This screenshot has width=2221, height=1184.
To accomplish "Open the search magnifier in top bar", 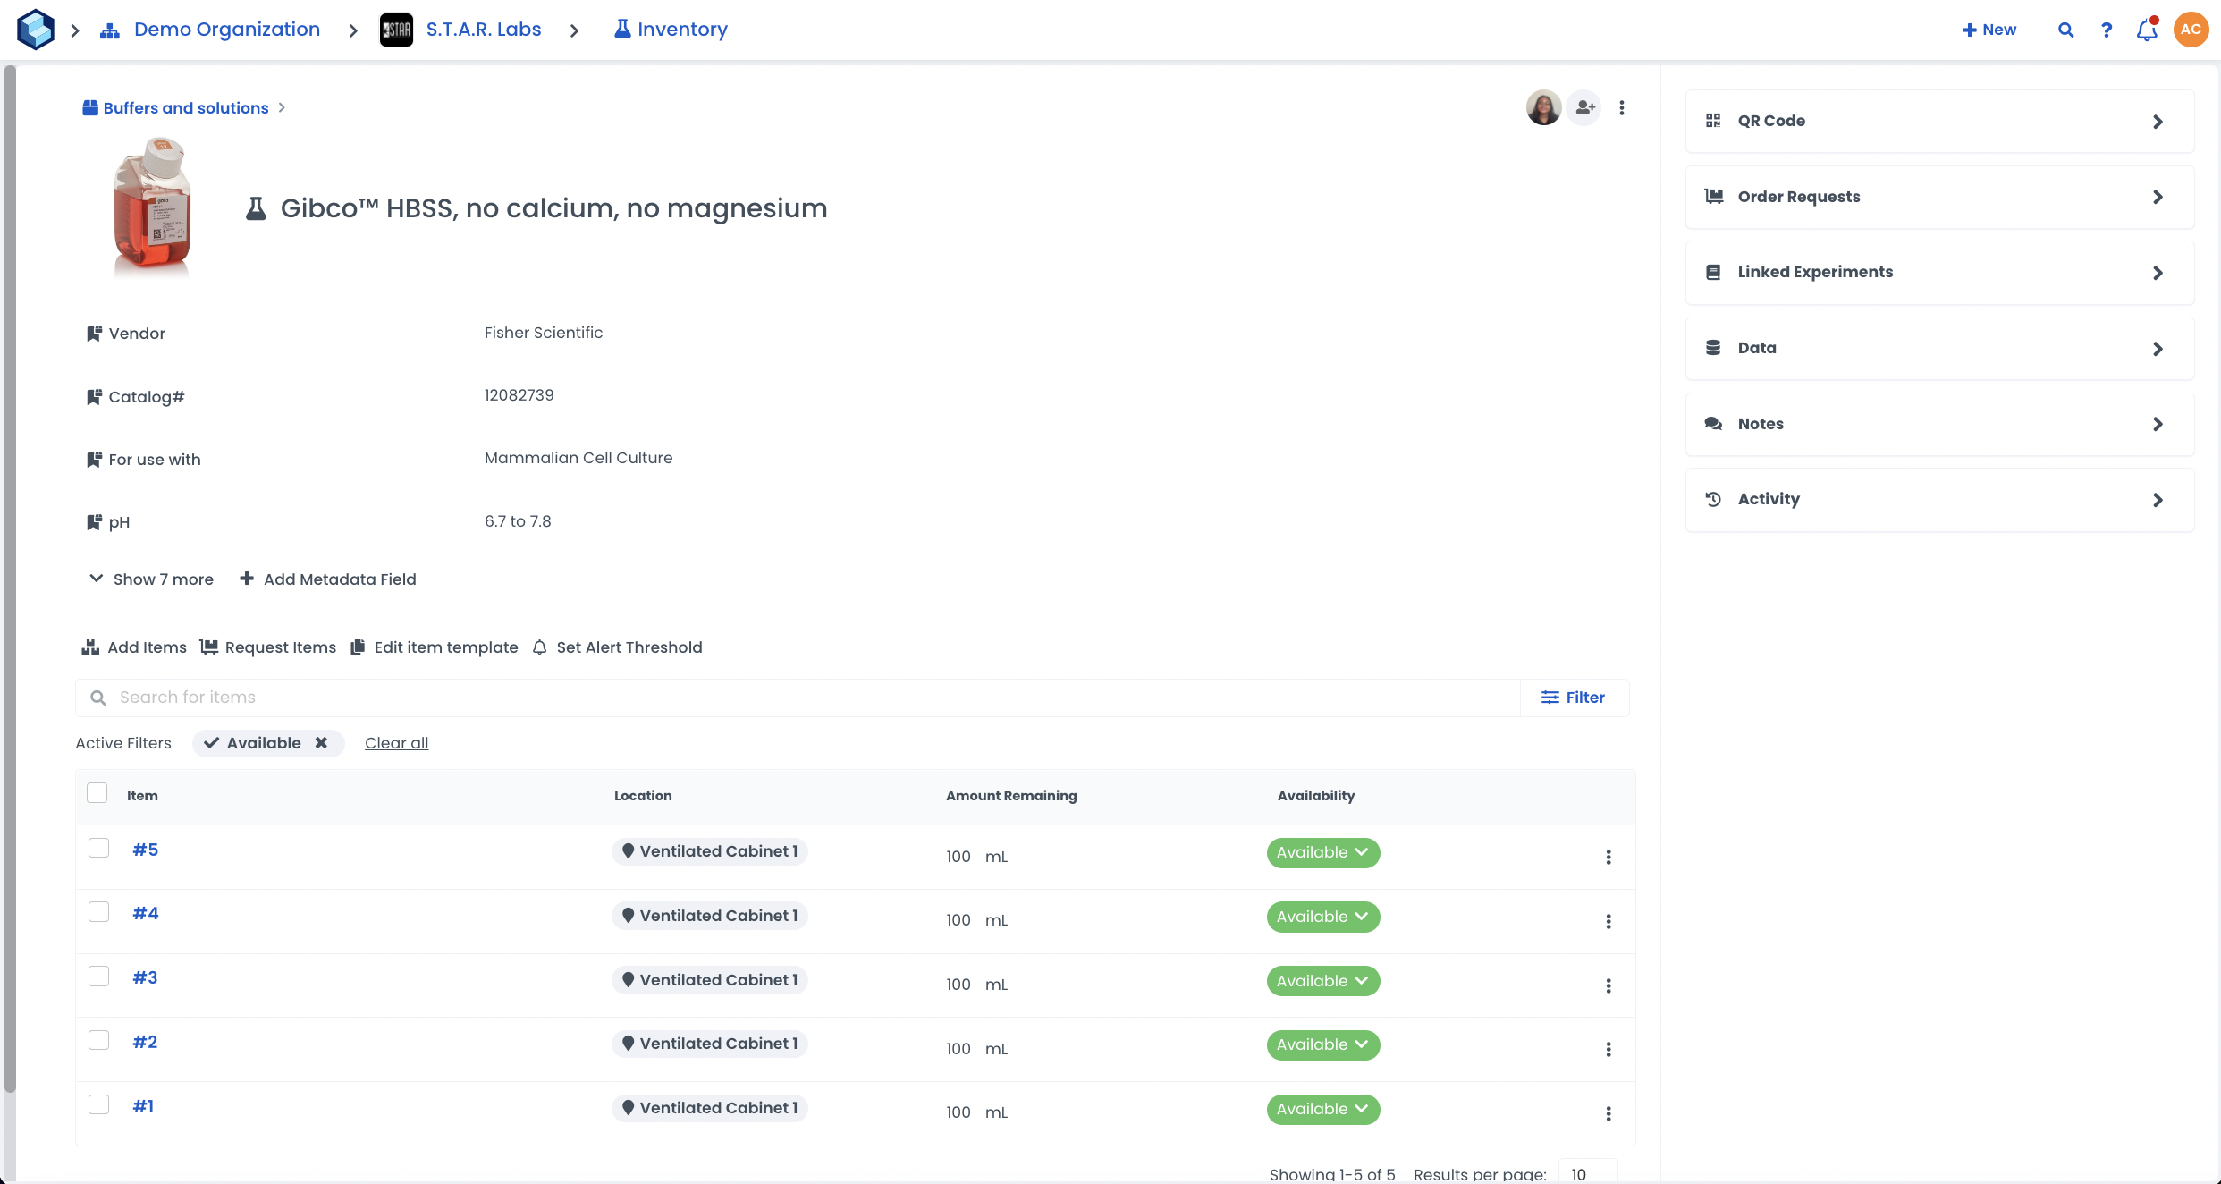I will (2065, 30).
